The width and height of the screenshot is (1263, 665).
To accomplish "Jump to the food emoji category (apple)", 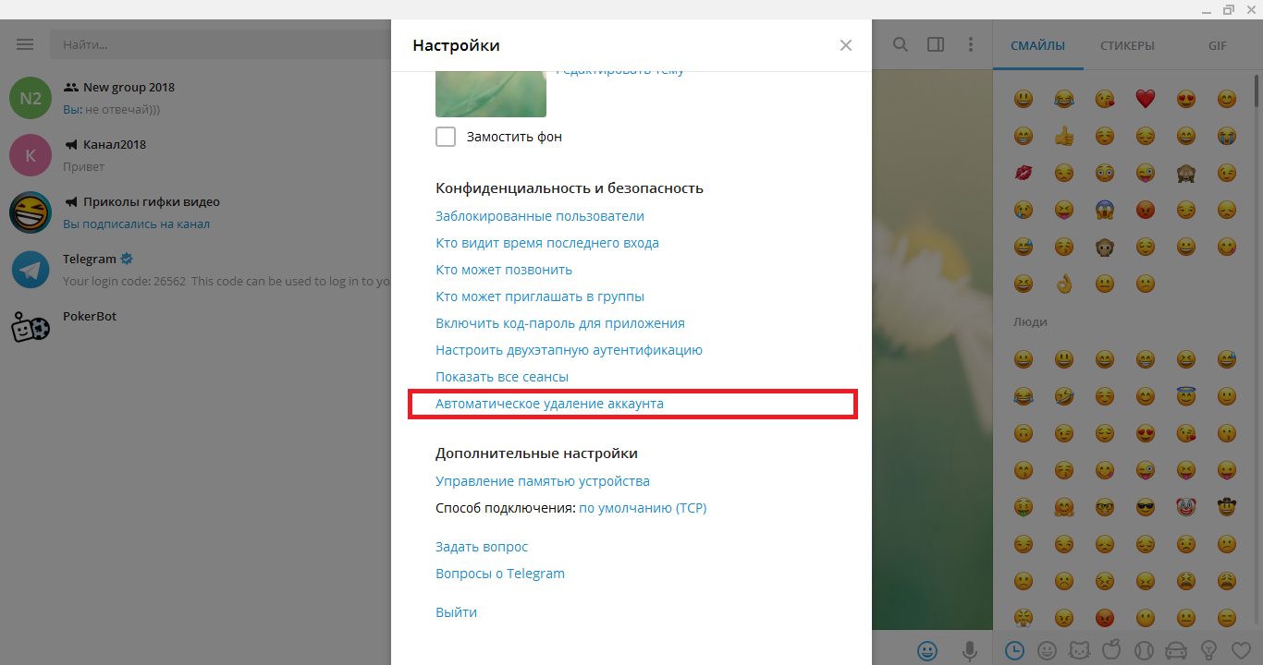I will coord(1112,650).
